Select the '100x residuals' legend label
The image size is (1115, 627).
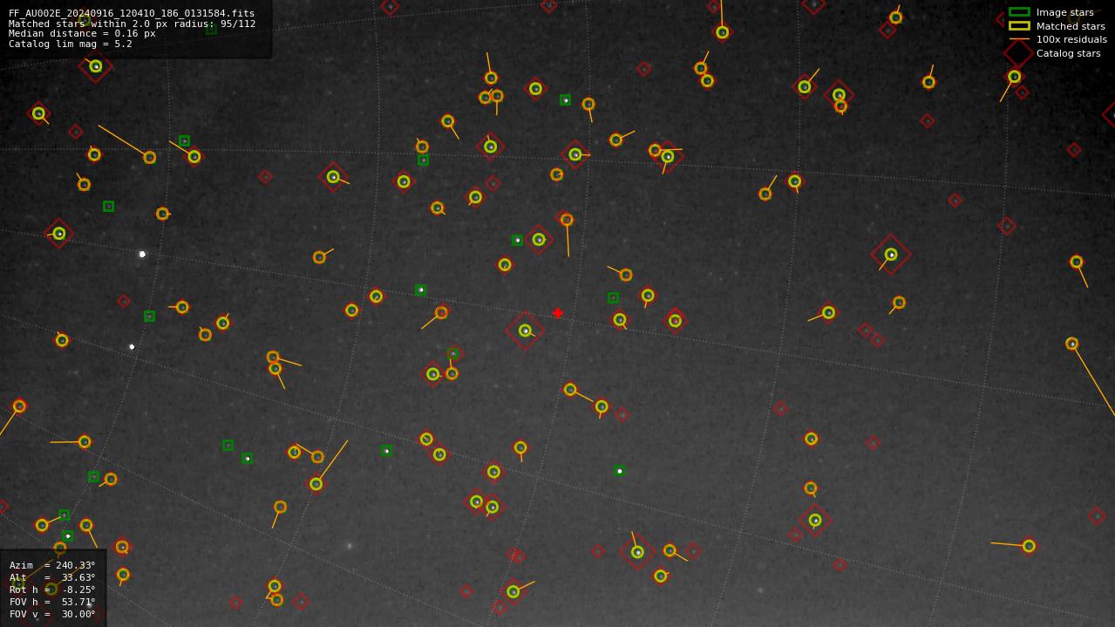point(1071,39)
